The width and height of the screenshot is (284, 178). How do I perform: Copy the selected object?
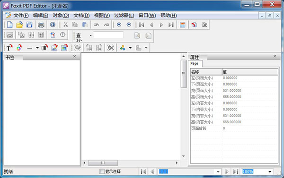point(75,25)
